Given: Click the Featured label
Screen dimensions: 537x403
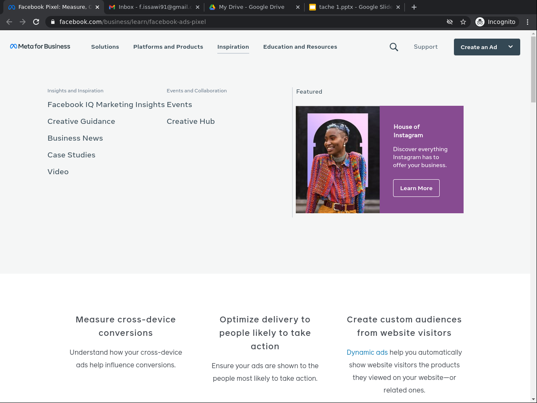Looking at the screenshot, I should coord(309,92).
